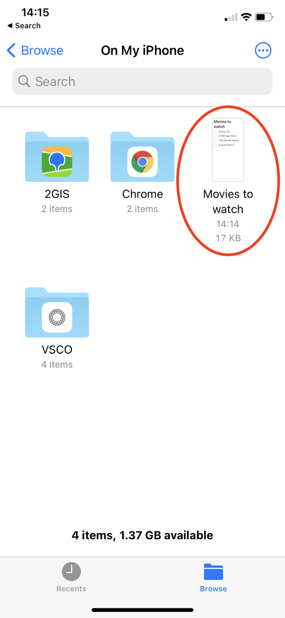The height and width of the screenshot is (618, 285).
Task: Tap the battery indicator icon
Action: 264,17
